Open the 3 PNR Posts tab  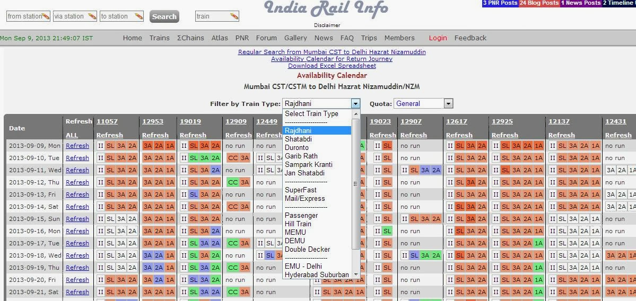[501, 3]
